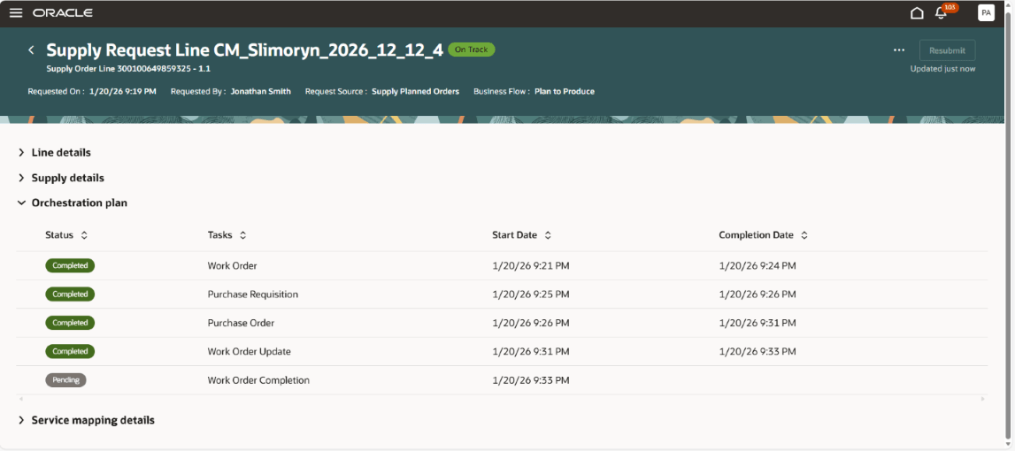Click Requested By Jonathan Smith
Screen dimensions: 1015x451
[x=230, y=91]
